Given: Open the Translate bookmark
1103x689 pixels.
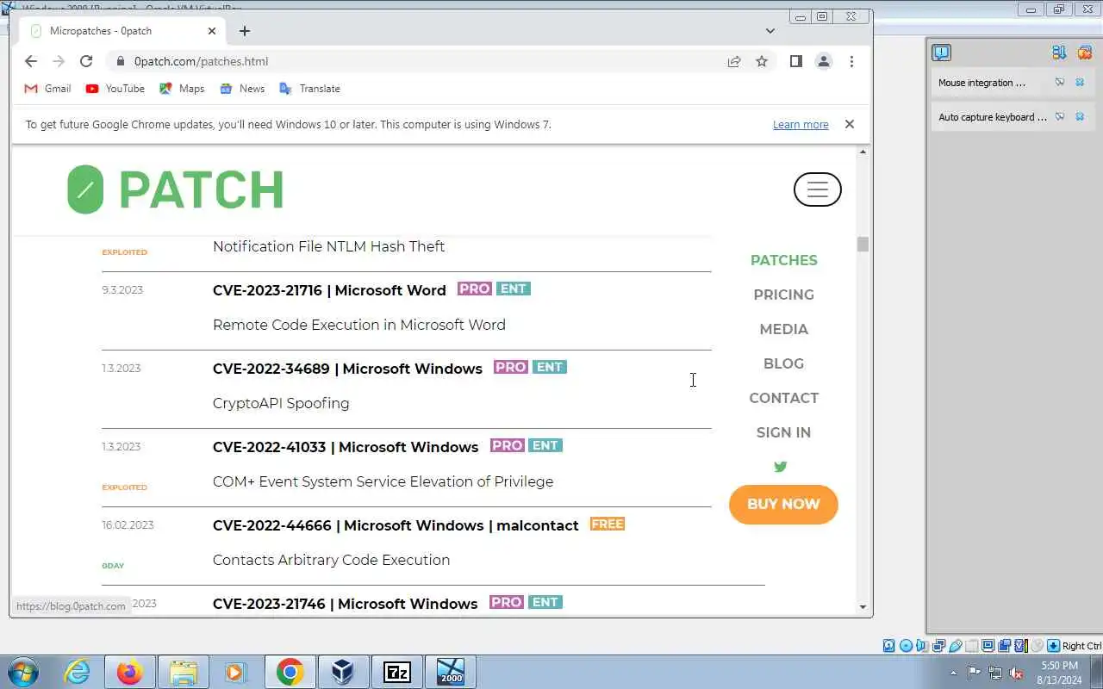Looking at the screenshot, I should pyautogui.click(x=309, y=89).
